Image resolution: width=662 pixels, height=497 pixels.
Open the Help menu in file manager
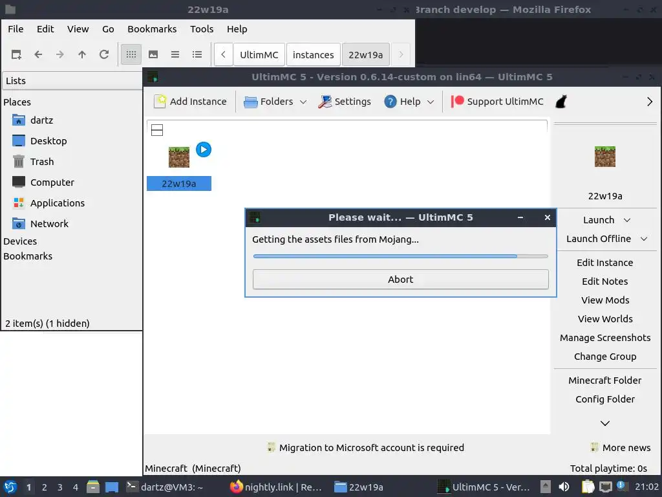coord(237,29)
